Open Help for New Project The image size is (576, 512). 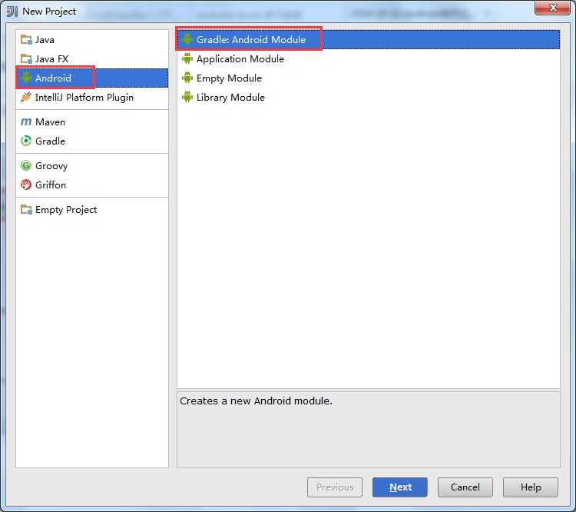531,487
